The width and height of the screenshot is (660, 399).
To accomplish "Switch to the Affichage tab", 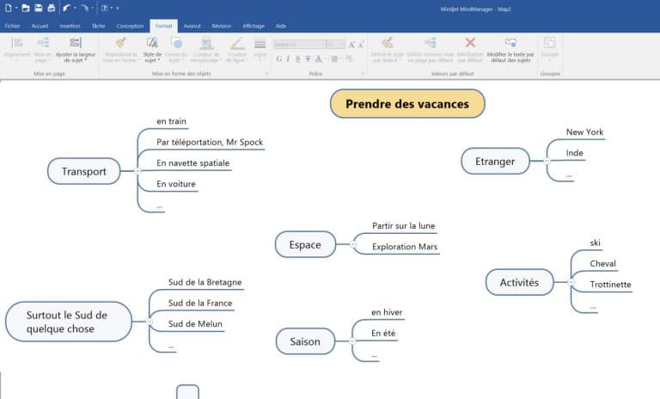I will (254, 26).
